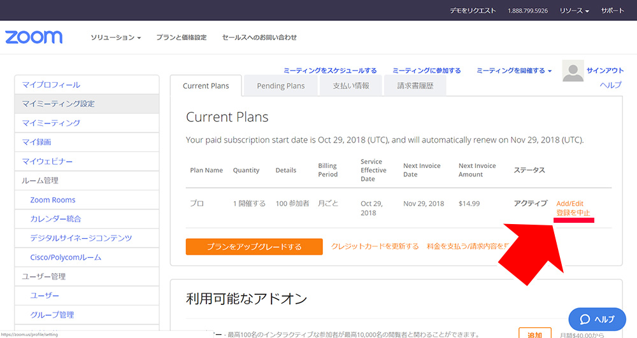This screenshot has height=338, width=637.
Task: Click ミーティングをスケジュールする link
Action: 330,71
